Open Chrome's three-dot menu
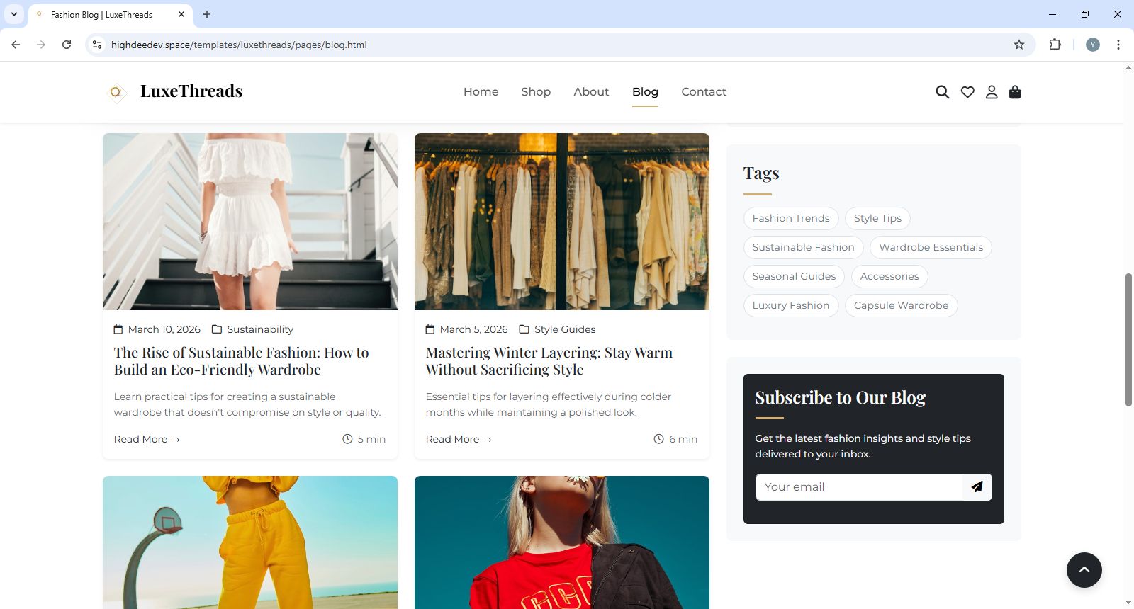The width and height of the screenshot is (1134, 609). pyautogui.click(x=1118, y=45)
